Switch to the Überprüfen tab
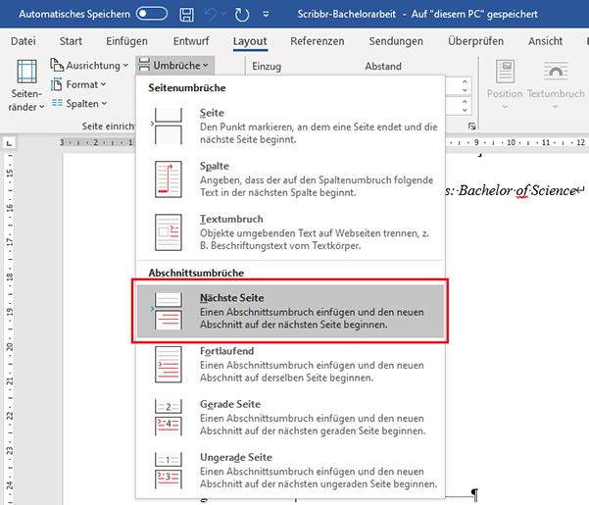Viewport: 589px width, 505px height. point(475,41)
